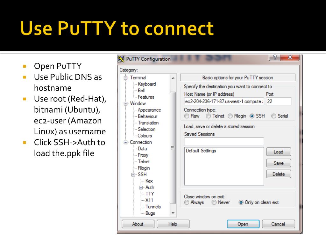Click category scrollbar down arrow
This screenshot has height=245, width=326.
click(173, 213)
